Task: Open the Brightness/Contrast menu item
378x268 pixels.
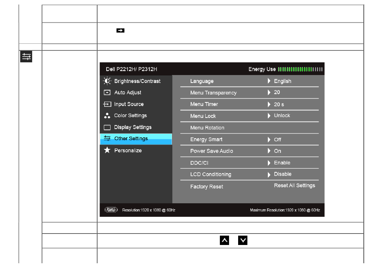Action: pos(136,81)
